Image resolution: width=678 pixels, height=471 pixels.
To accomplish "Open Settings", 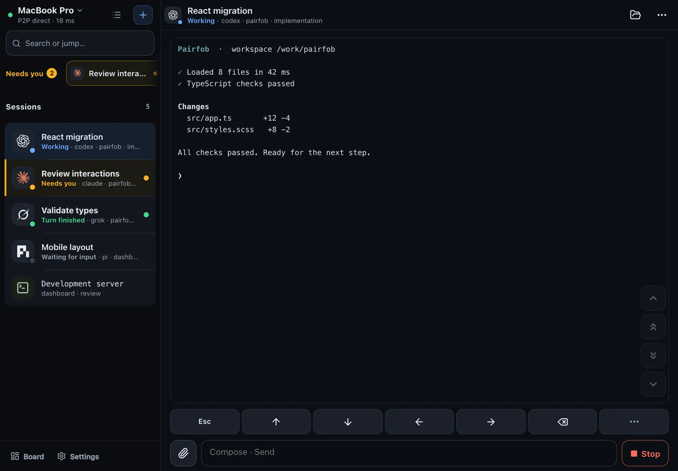I will (78, 456).
